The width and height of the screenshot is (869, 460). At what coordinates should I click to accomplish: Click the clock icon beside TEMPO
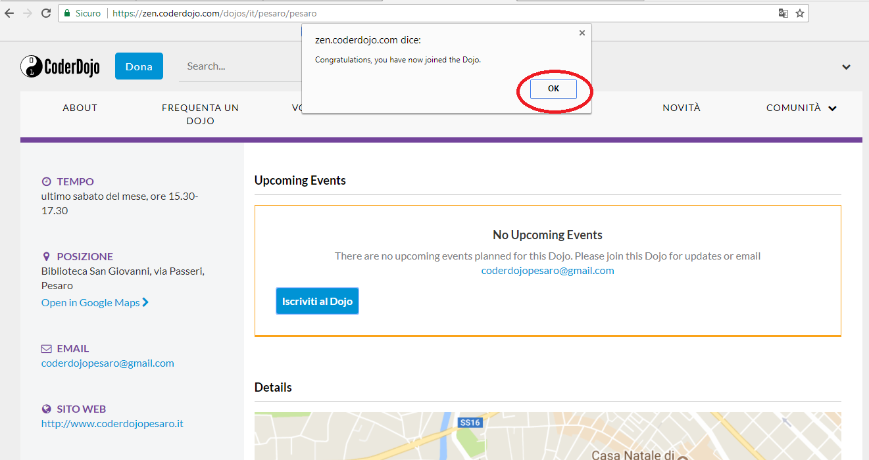tap(47, 182)
